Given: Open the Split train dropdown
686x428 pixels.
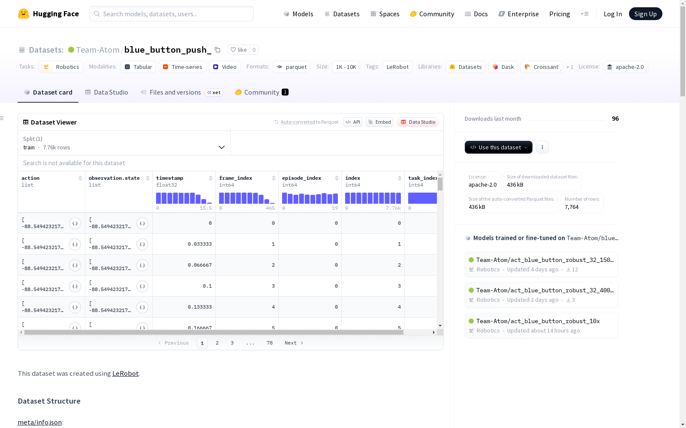Looking at the screenshot, I should (124, 143).
